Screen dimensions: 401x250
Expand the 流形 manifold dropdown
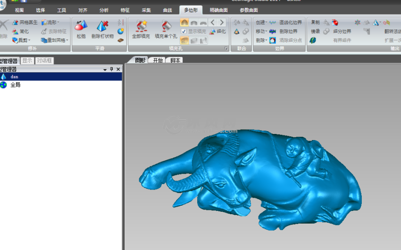tap(50, 22)
